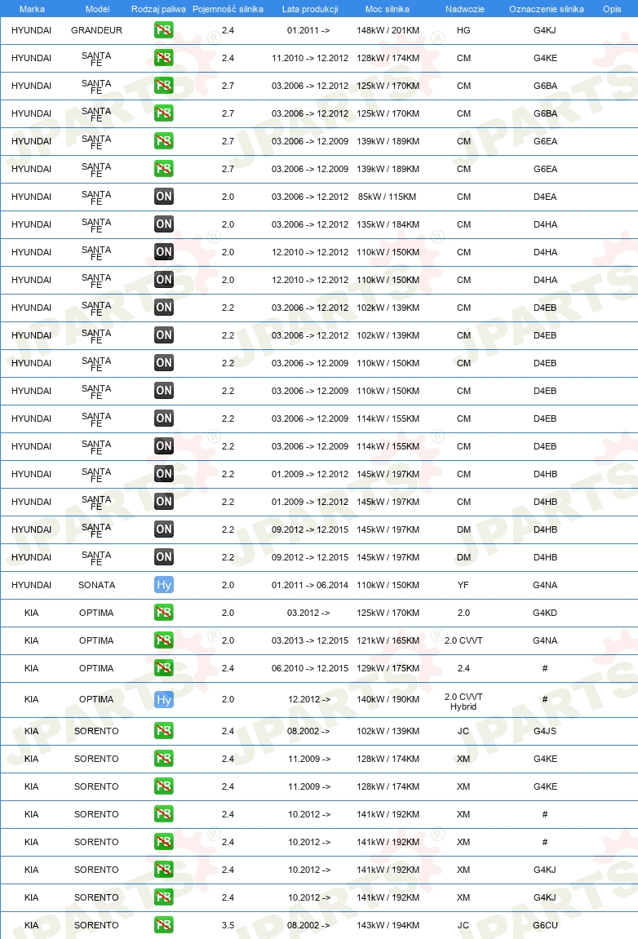
Task: Click 2.0 CVVT Hybrid body cell
Action: (x=463, y=702)
